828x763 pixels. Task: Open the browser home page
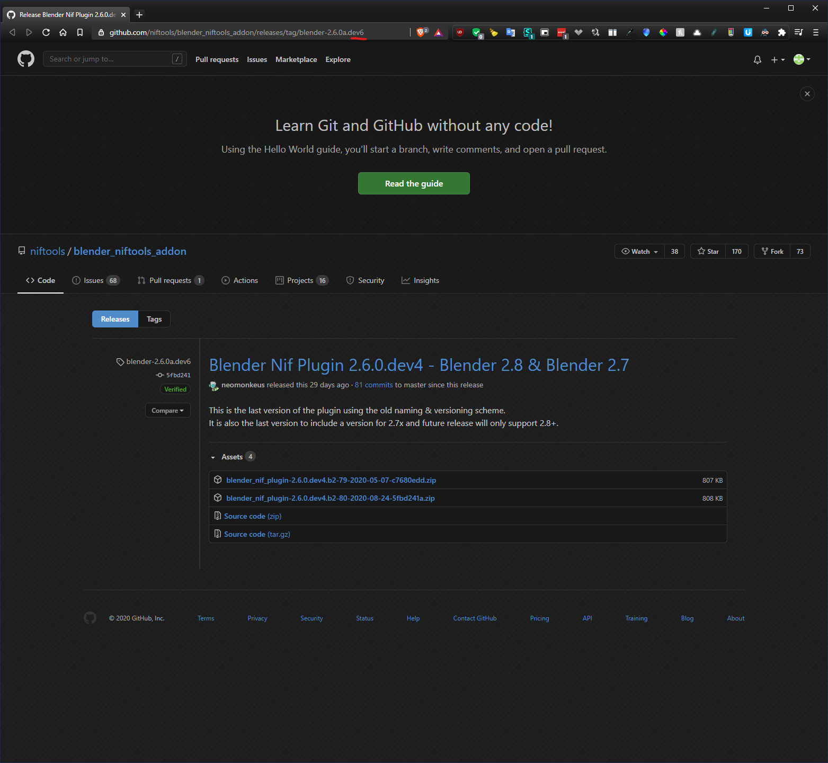pos(63,32)
